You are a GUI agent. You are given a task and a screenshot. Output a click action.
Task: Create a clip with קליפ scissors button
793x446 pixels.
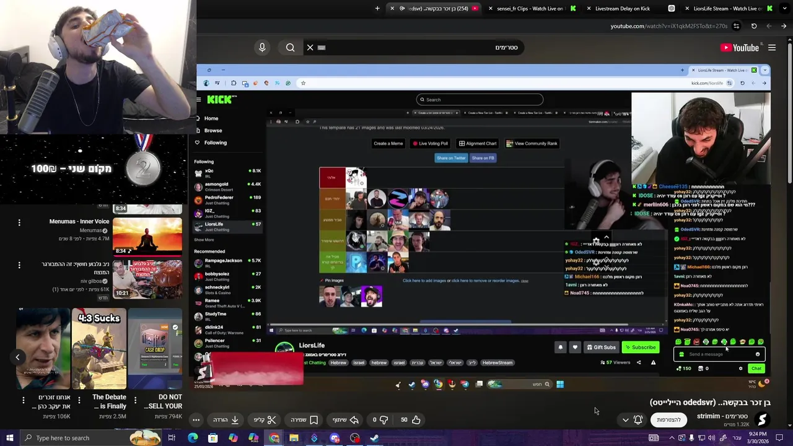[265, 419]
